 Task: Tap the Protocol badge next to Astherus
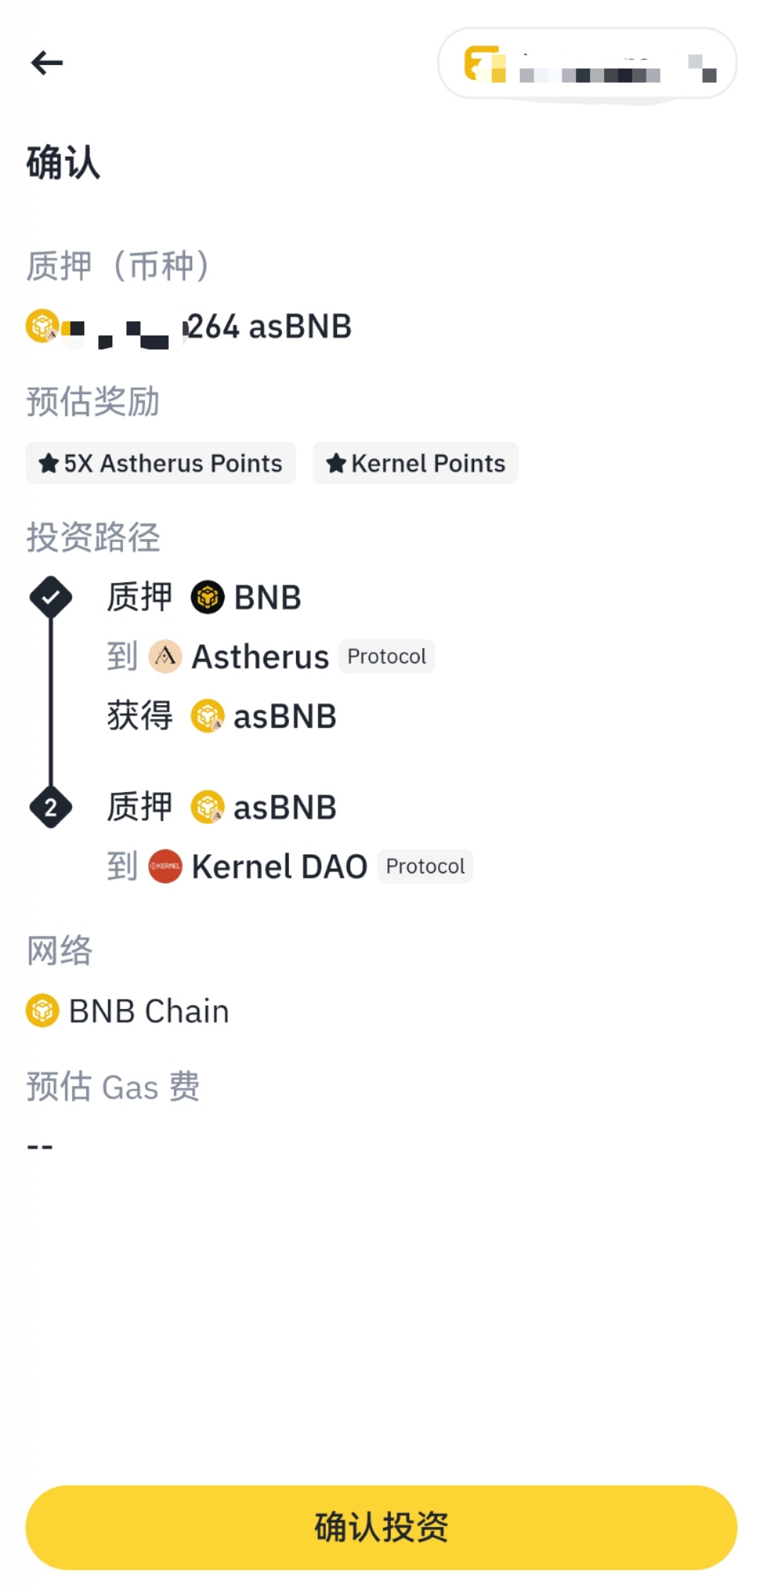click(386, 656)
